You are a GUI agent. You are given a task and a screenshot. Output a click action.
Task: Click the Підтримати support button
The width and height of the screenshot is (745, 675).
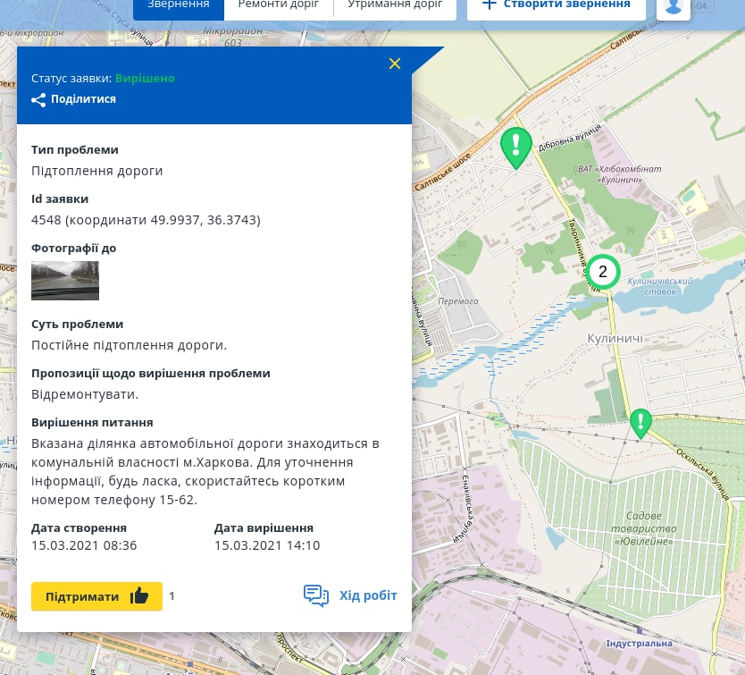click(97, 596)
